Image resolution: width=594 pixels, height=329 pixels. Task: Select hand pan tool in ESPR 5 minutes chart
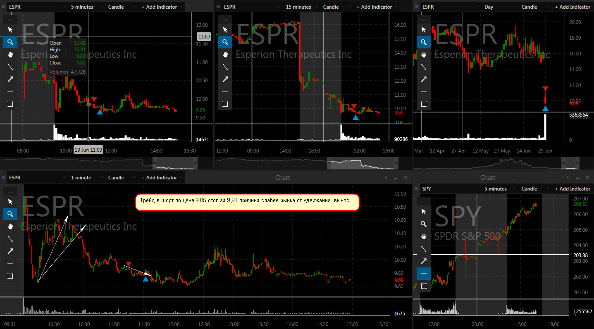[10, 55]
